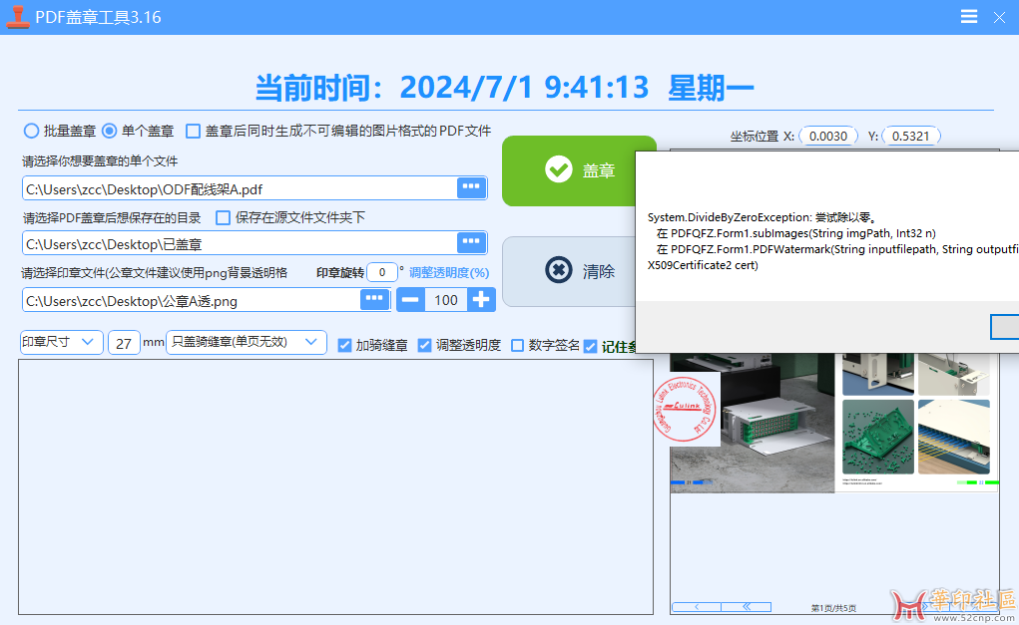Uncheck the 加骑缝章 checkbox
This screenshot has width=1019, height=625.
tap(345, 345)
